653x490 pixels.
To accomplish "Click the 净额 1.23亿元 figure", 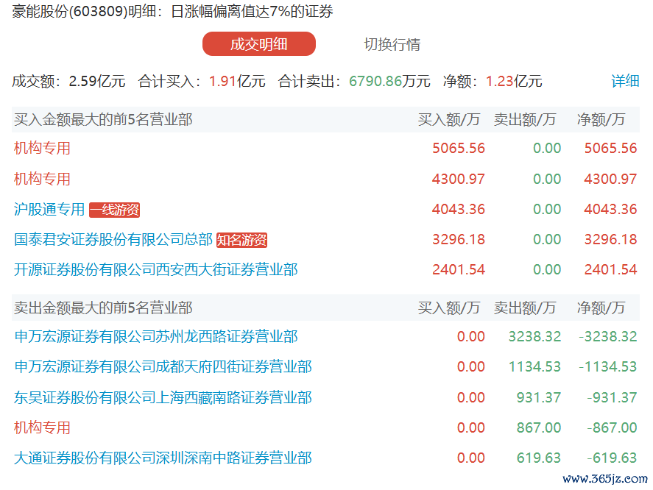I will coord(514,81).
